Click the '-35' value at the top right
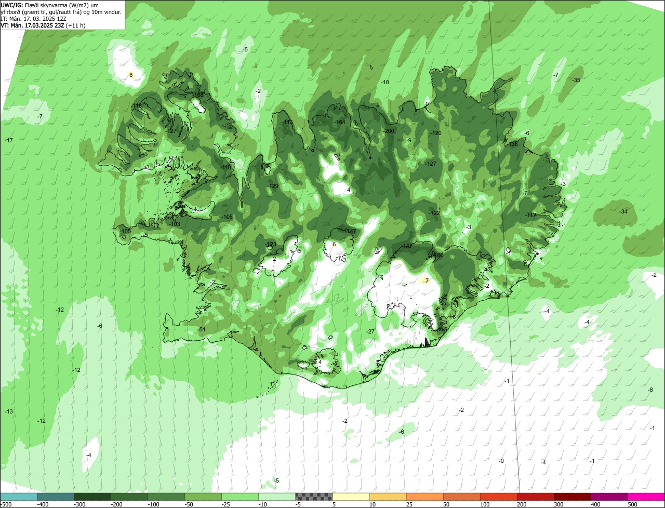Image resolution: width=665 pixels, height=508 pixels. tap(576, 80)
